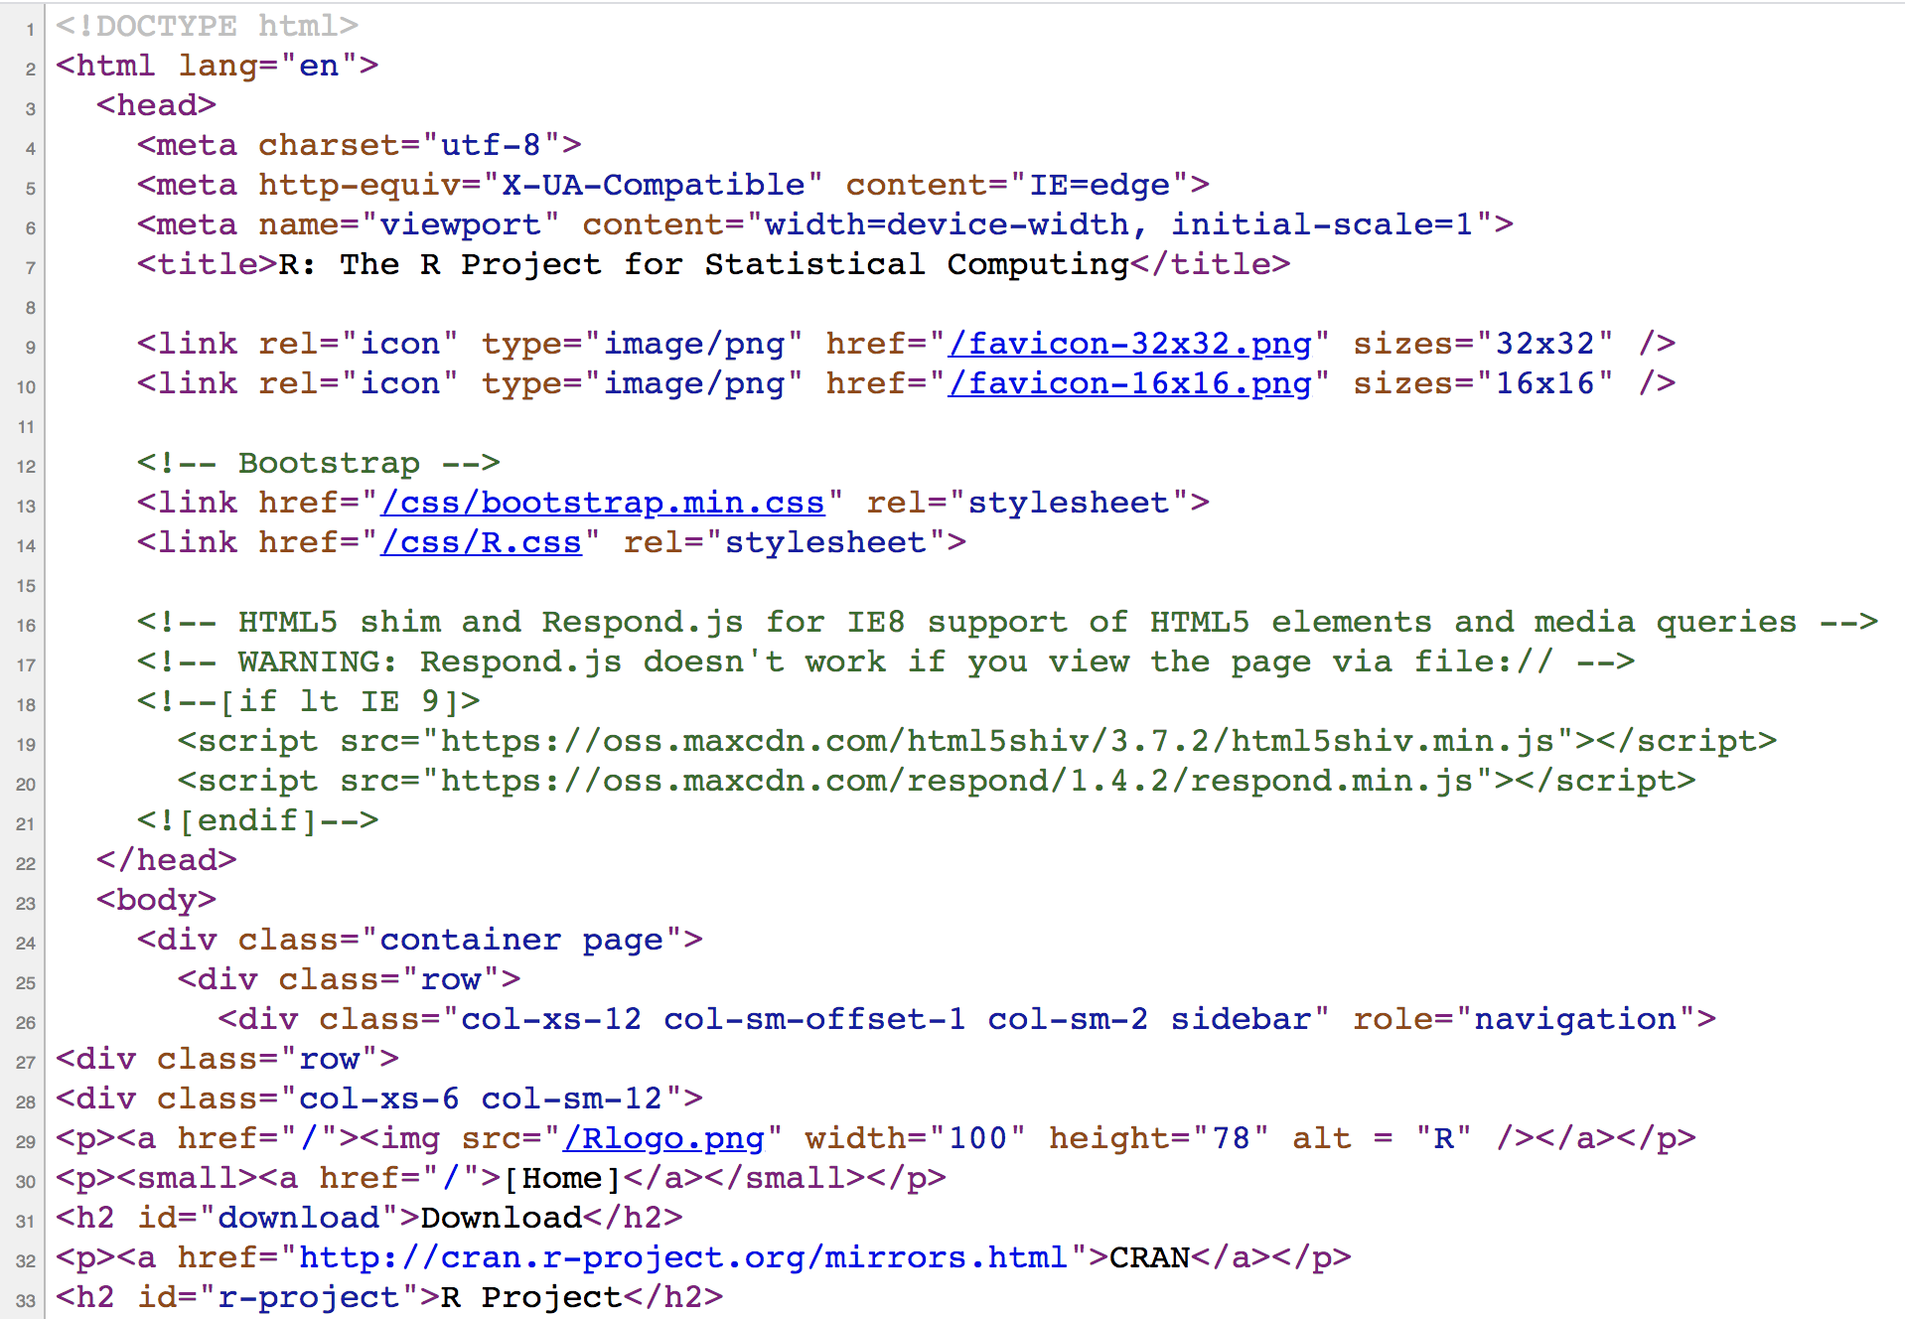Screen dimensions: 1905x1319
Task: Click the 'html lang="en"' tag
Action: tap(218, 66)
